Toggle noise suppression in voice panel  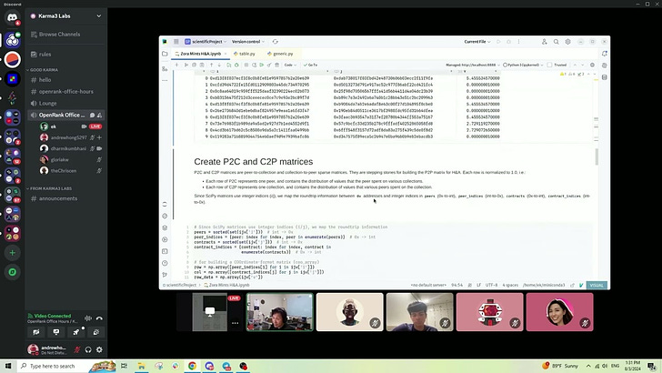[x=88, y=318]
